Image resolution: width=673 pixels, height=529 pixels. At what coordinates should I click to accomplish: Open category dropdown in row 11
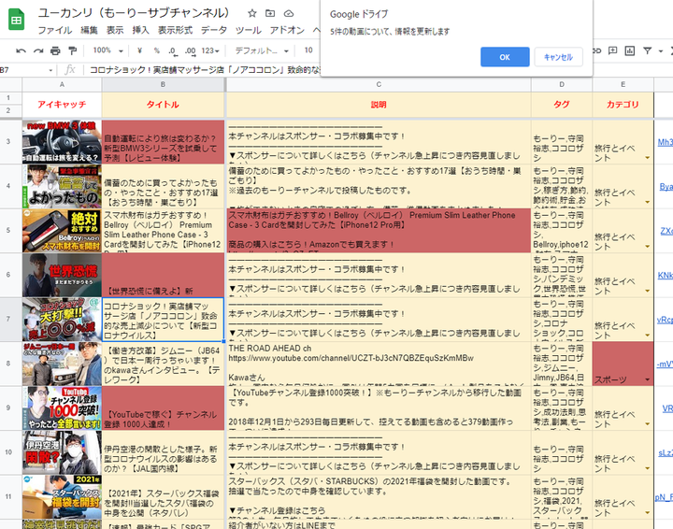[647, 513]
